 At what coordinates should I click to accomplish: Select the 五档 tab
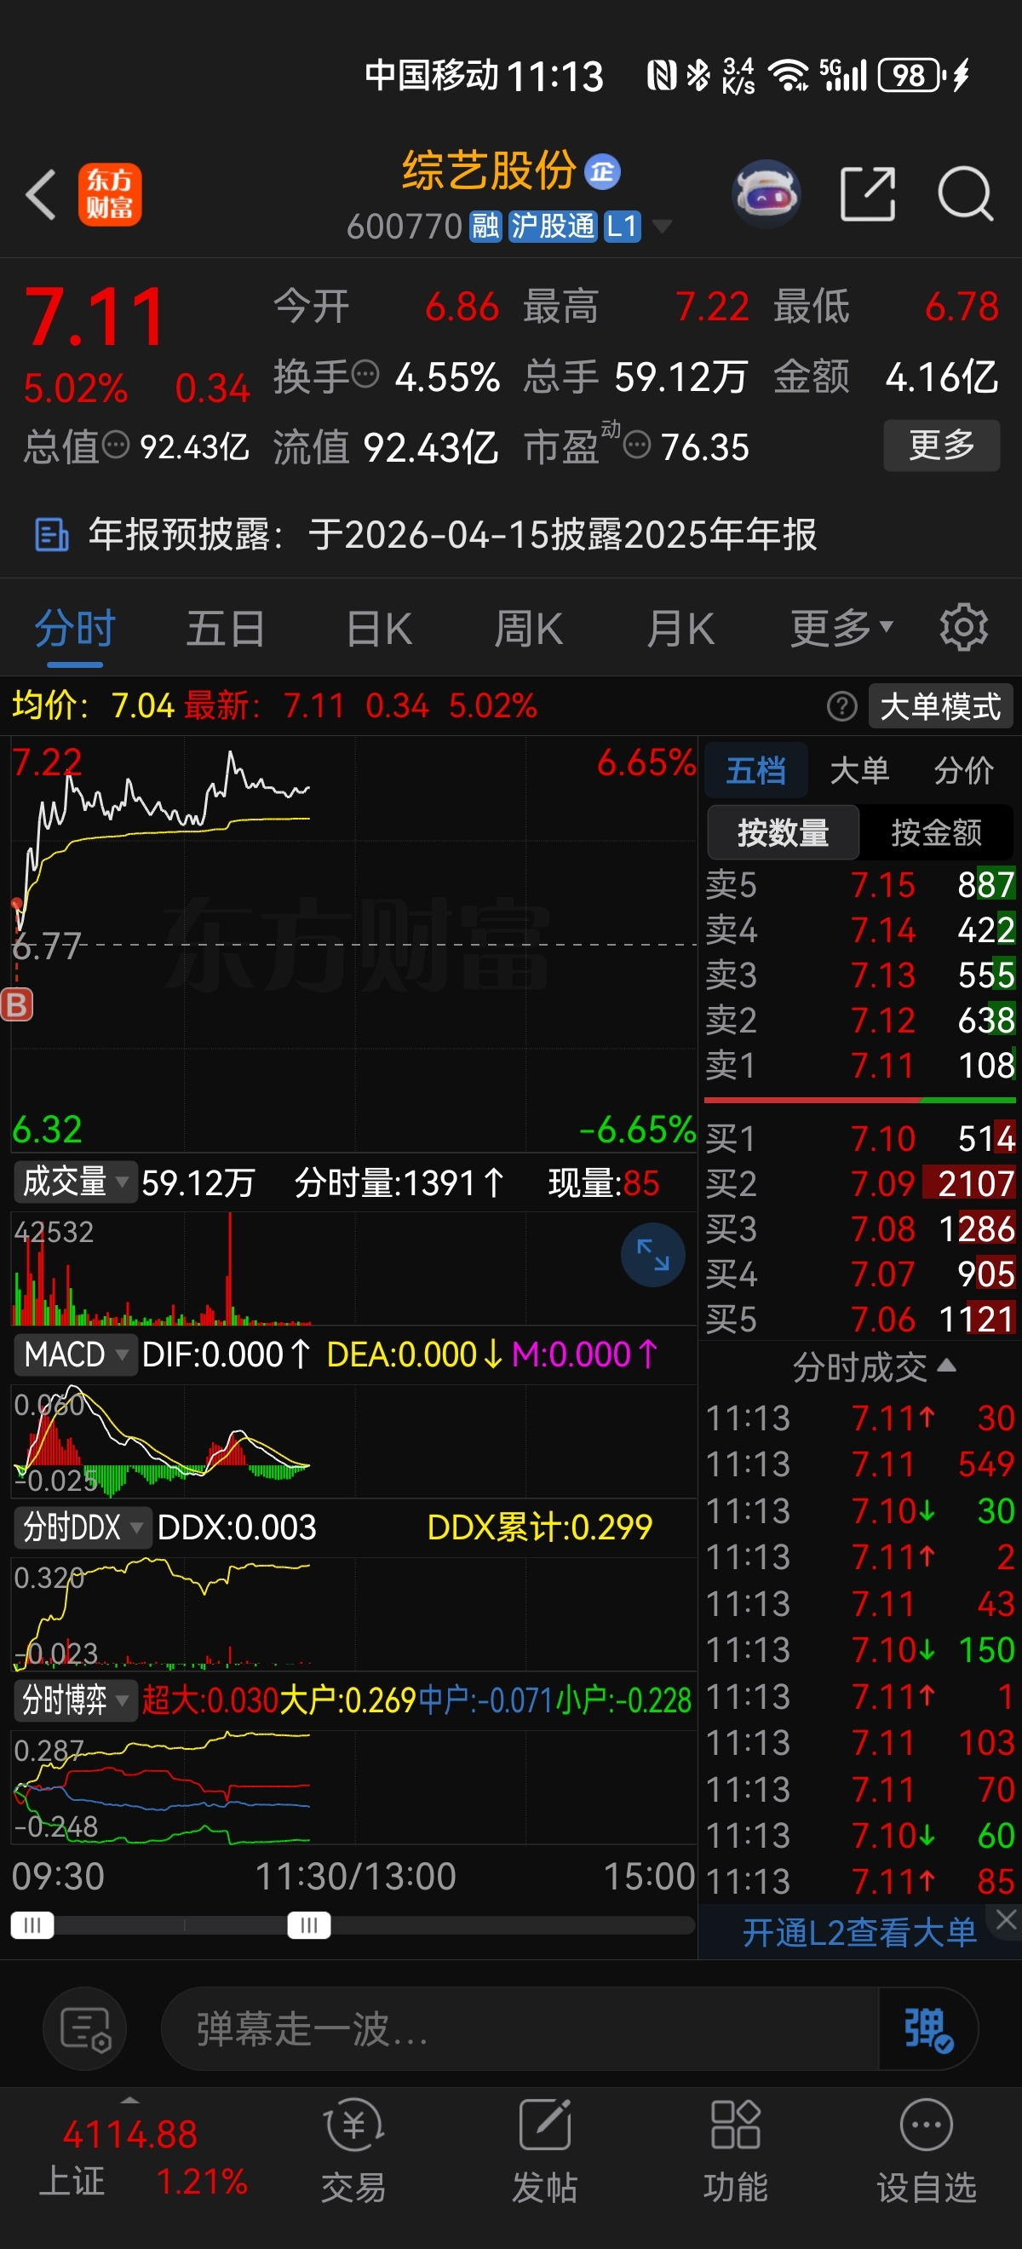755,771
